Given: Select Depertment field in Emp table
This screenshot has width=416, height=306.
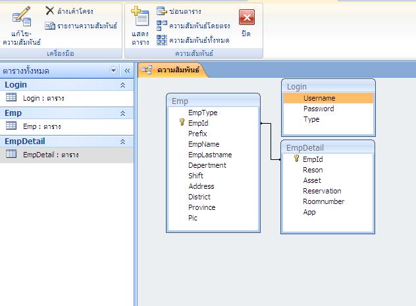Looking at the screenshot, I should (x=207, y=165).
